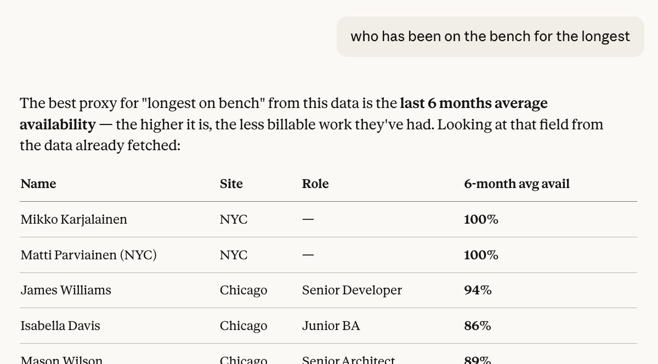Image resolution: width=658 pixels, height=364 pixels.
Task: Click the James Williams name cell
Action: [x=66, y=290]
